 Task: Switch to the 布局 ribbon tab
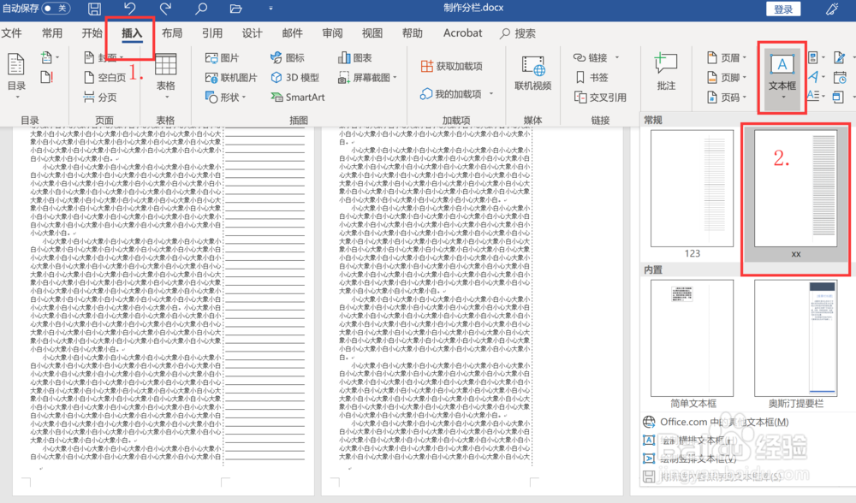(x=172, y=33)
